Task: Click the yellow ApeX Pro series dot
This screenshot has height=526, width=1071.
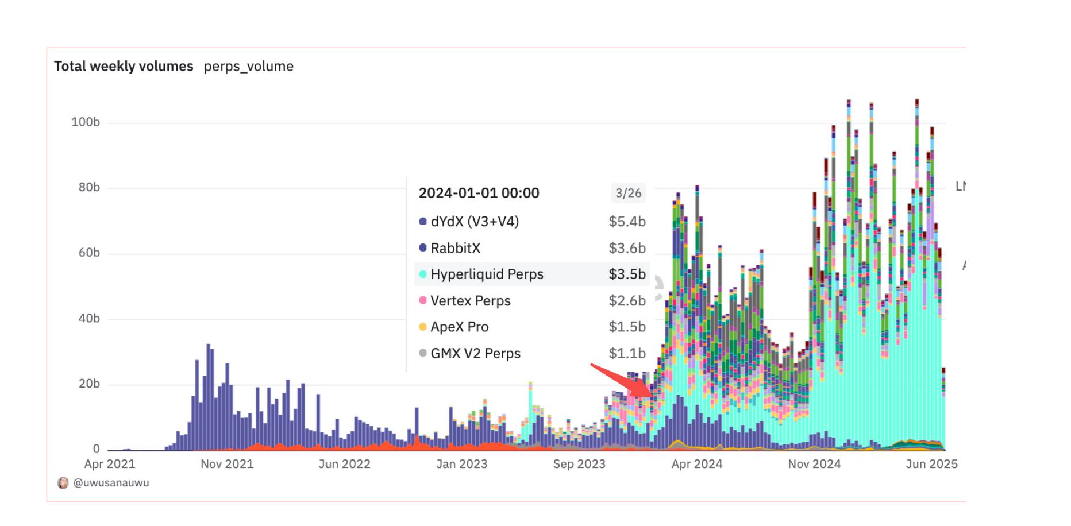Action: pos(423,327)
